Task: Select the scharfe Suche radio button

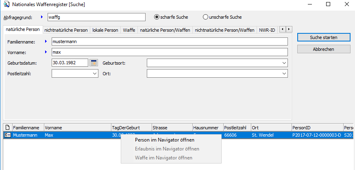Action: [x=157, y=17]
